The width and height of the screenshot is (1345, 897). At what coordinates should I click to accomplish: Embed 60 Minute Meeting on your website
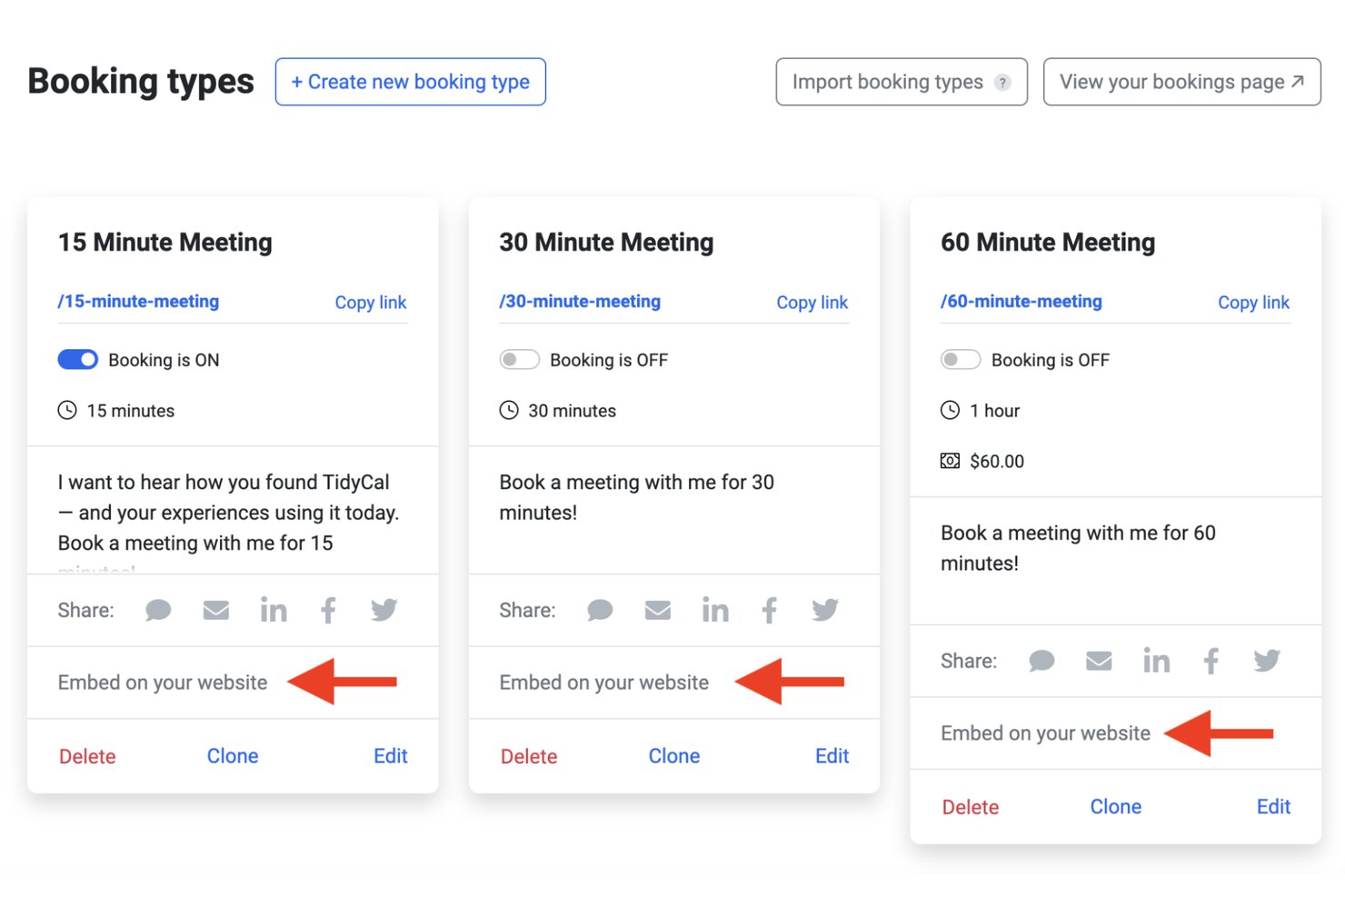click(x=1046, y=733)
